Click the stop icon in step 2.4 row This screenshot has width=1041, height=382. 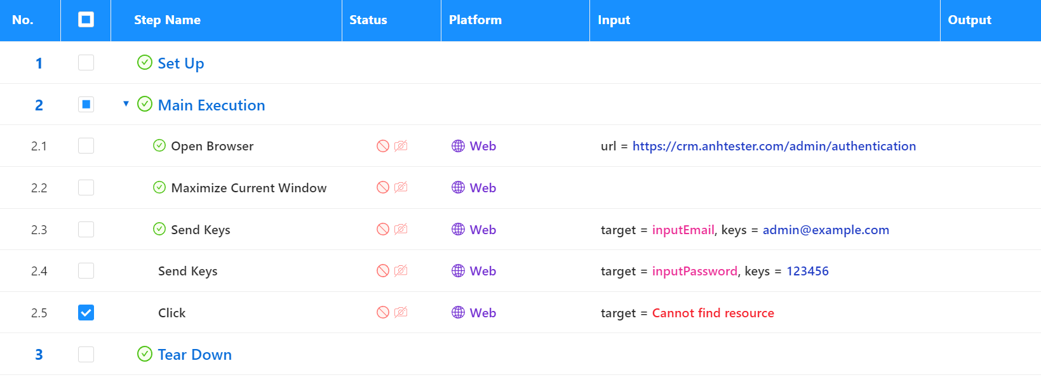(382, 271)
